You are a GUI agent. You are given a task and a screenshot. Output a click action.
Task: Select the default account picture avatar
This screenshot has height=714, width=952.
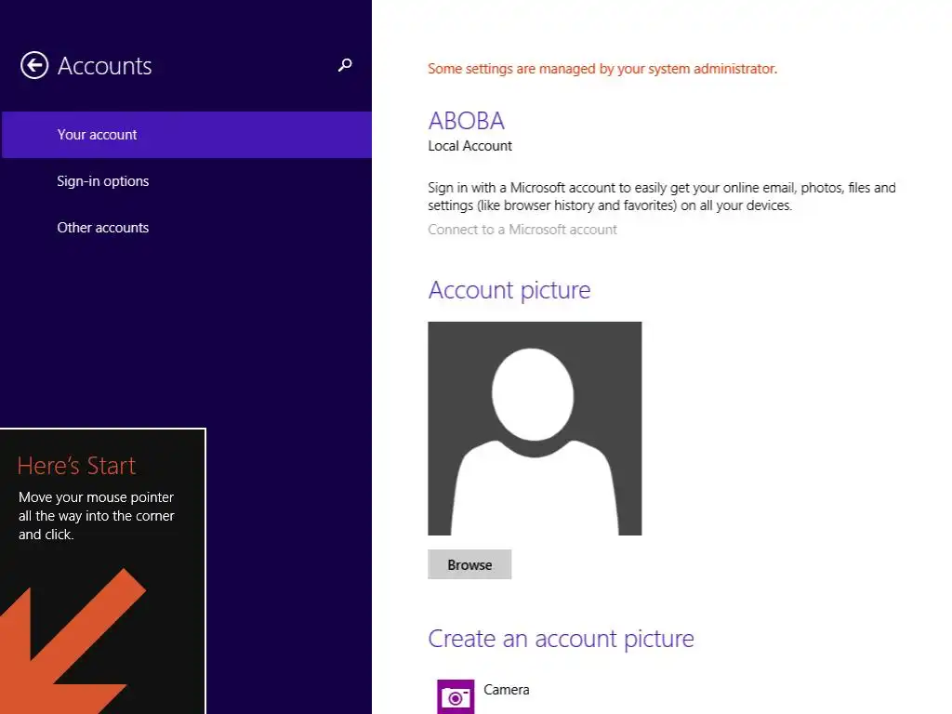(535, 428)
